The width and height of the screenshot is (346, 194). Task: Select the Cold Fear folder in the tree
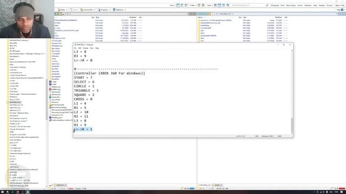(x=13, y=70)
